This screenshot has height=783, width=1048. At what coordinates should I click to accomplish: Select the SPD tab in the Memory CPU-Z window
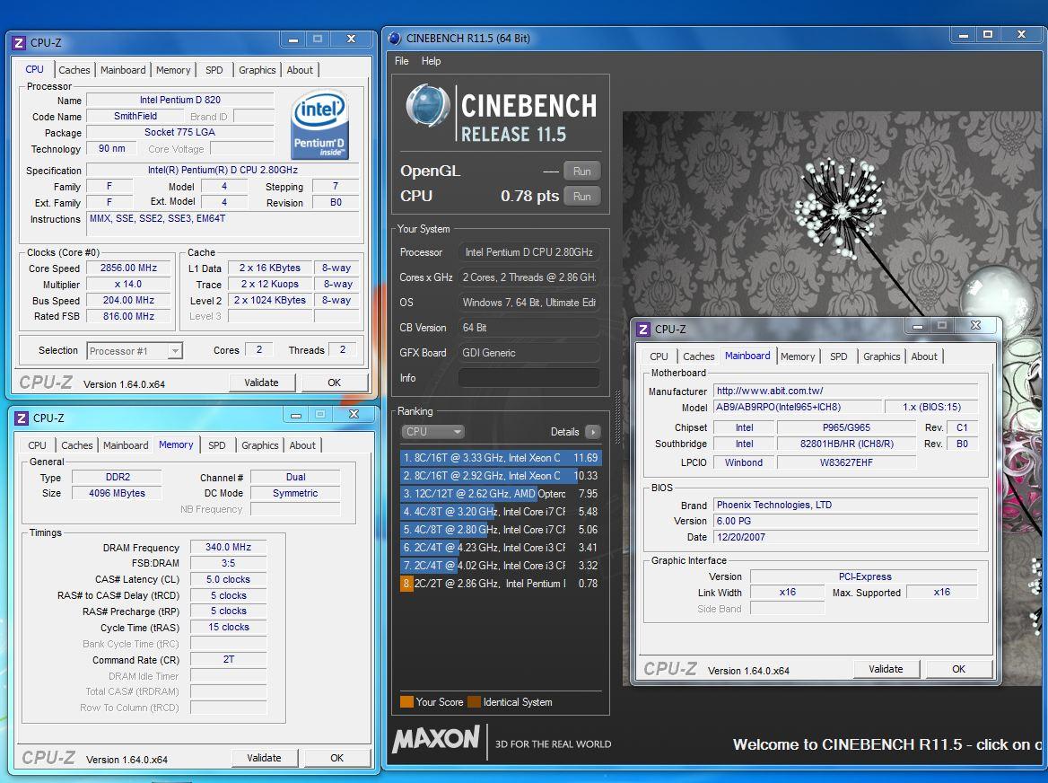point(217,445)
